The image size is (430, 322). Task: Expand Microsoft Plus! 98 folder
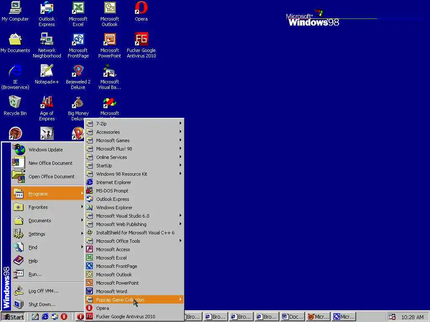(134, 149)
